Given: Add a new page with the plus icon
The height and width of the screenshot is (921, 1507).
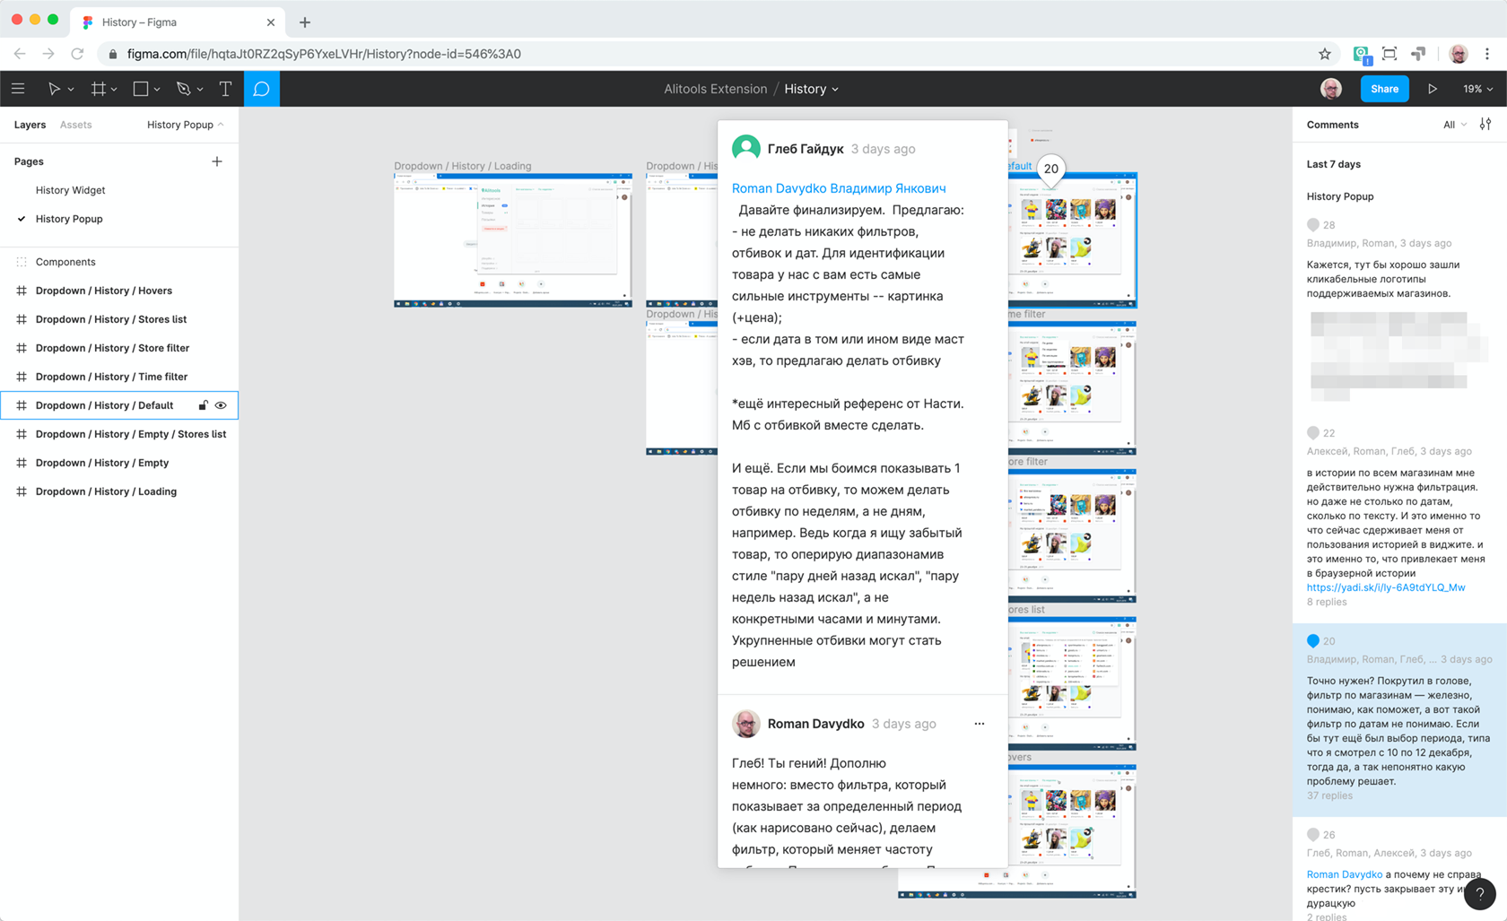Looking at the screenshot, I should pos(217,161).
